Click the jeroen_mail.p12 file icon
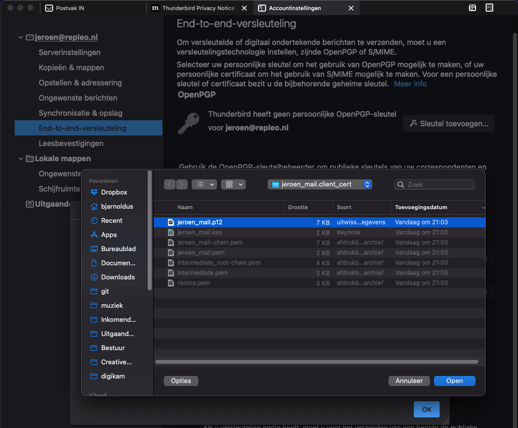This screenshot has height=428, width=518. [171, 222]
